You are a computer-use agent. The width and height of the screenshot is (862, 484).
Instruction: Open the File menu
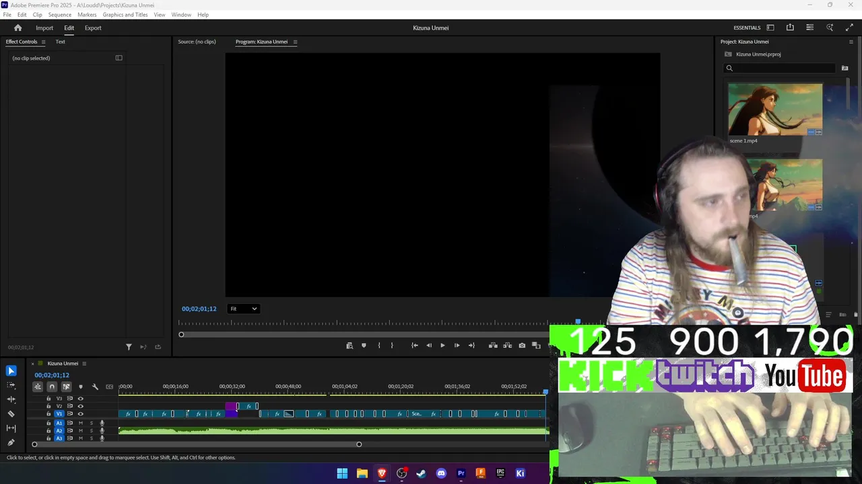7,14
